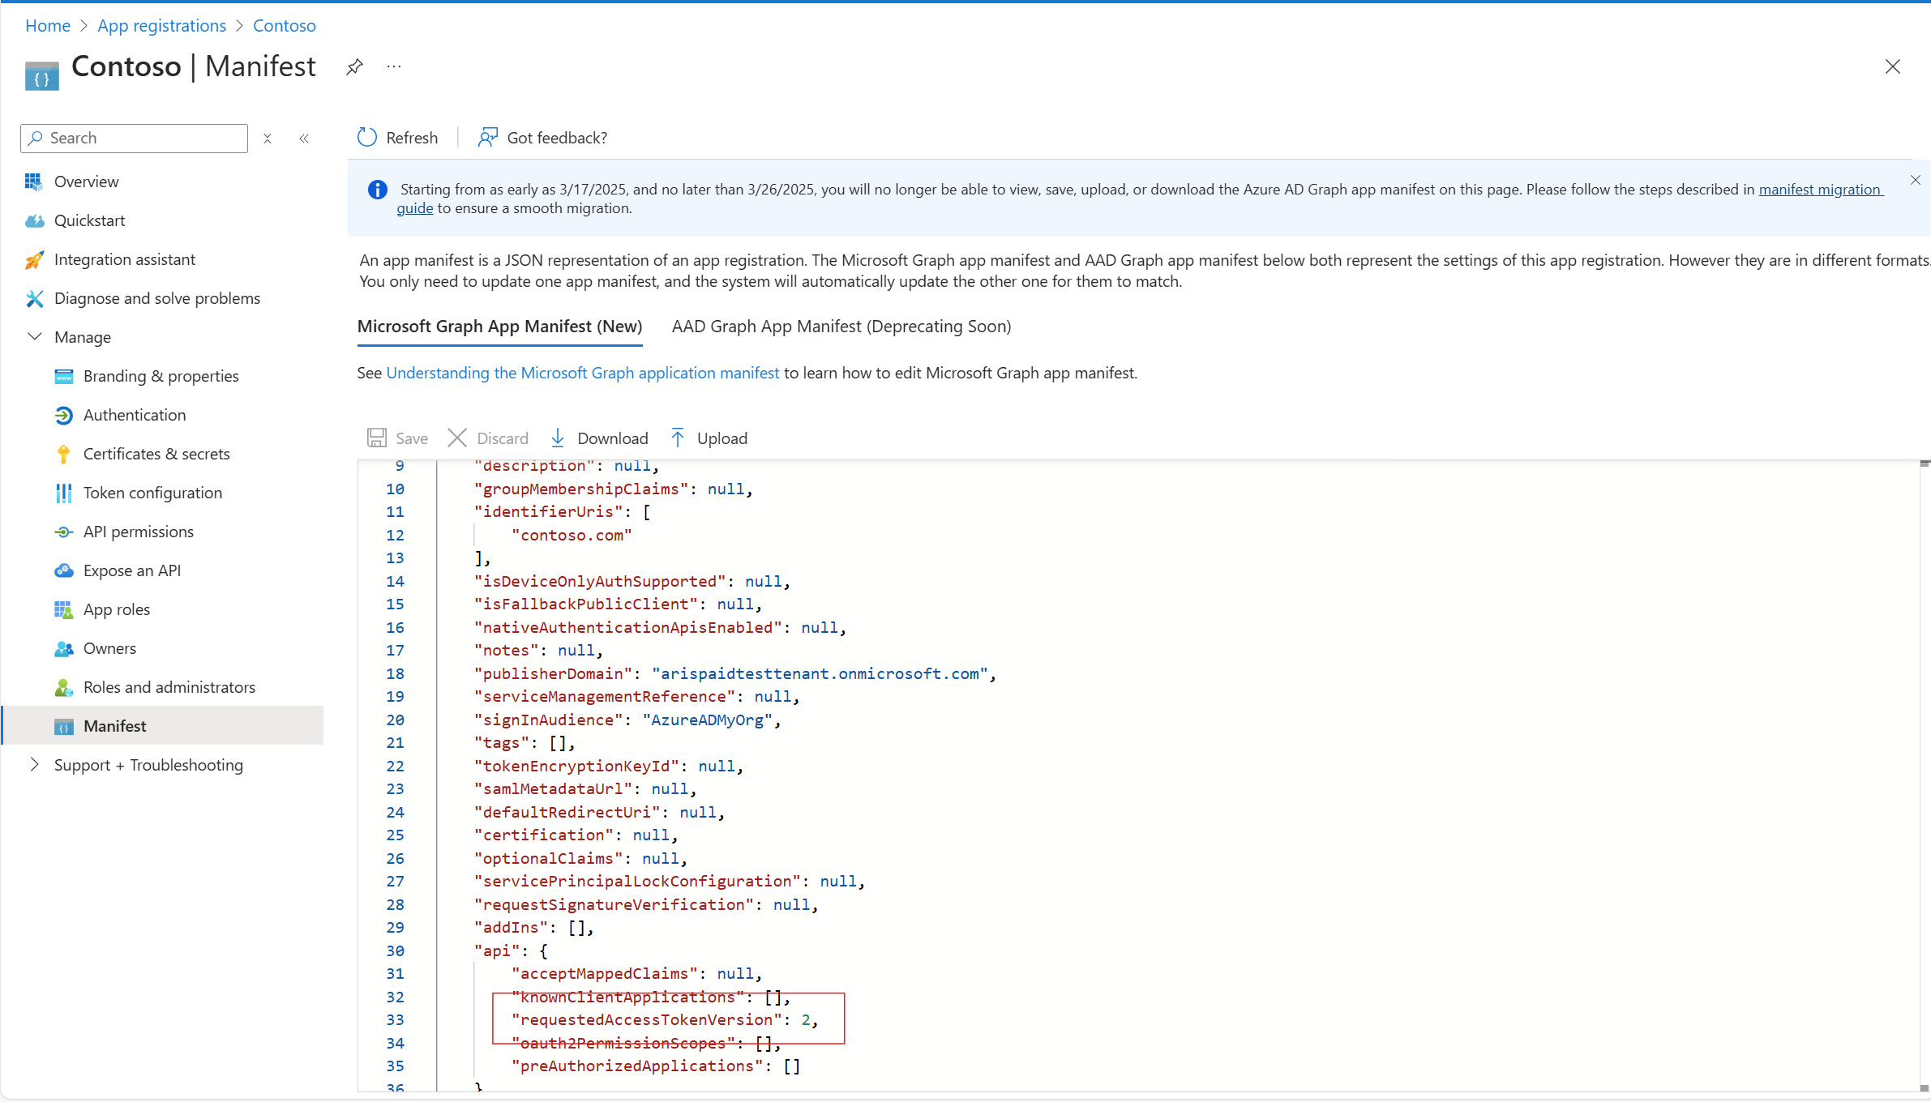
Task: Switch to AAD Graph App Manifest tab
Action: pyautogui.click(x=841, y=326)
